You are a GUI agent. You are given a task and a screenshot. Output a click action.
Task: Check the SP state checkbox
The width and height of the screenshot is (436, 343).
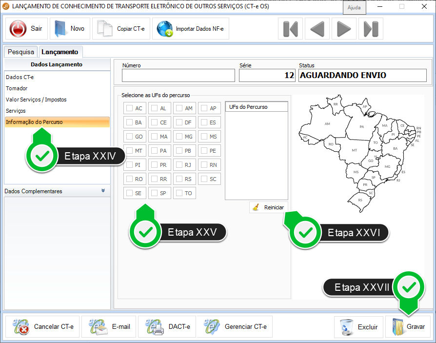[154, 193]
